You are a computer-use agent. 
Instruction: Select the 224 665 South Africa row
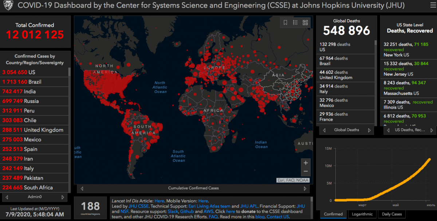pyautogui.click(x=35, y=188)
